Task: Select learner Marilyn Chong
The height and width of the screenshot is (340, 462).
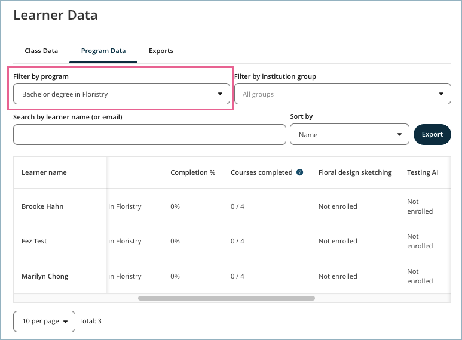Action: tap(45, 276)
